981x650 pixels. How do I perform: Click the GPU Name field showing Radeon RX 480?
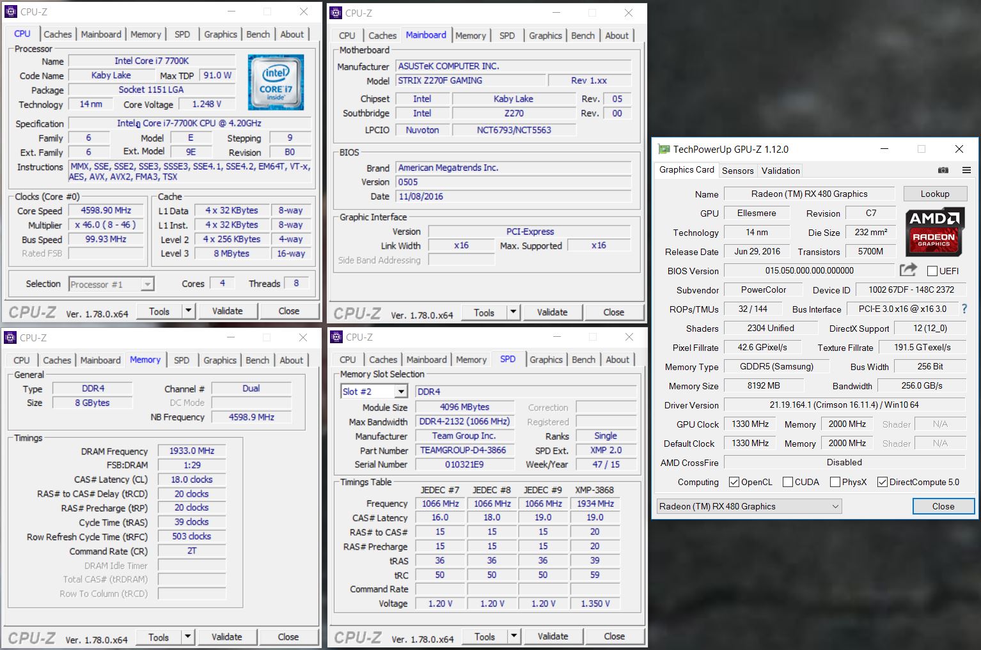809,194
